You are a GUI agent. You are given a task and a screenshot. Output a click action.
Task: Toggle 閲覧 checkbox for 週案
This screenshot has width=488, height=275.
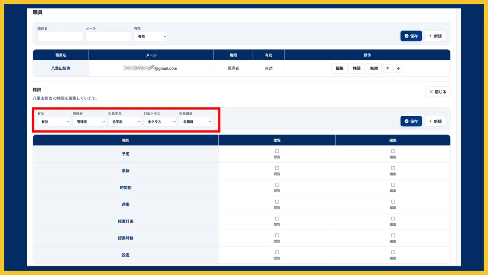point(277,202)
